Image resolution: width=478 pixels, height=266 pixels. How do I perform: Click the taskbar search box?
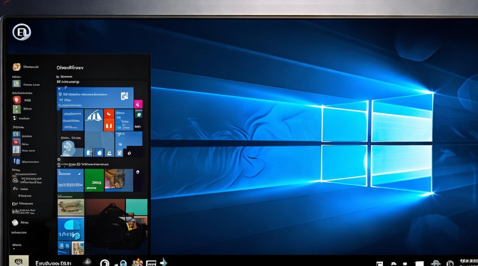(53, 263)
